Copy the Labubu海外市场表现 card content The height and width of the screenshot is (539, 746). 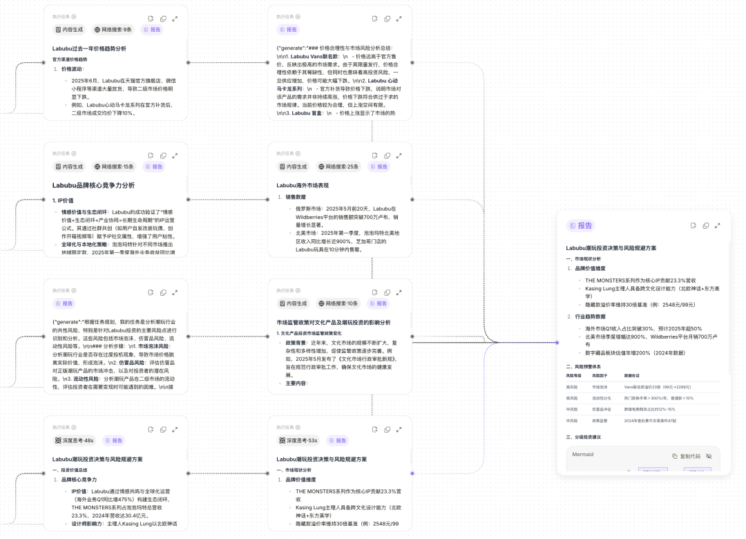388,155
